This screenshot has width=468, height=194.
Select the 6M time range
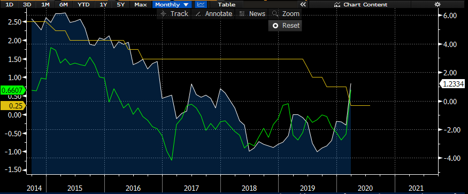click(64, 4)
